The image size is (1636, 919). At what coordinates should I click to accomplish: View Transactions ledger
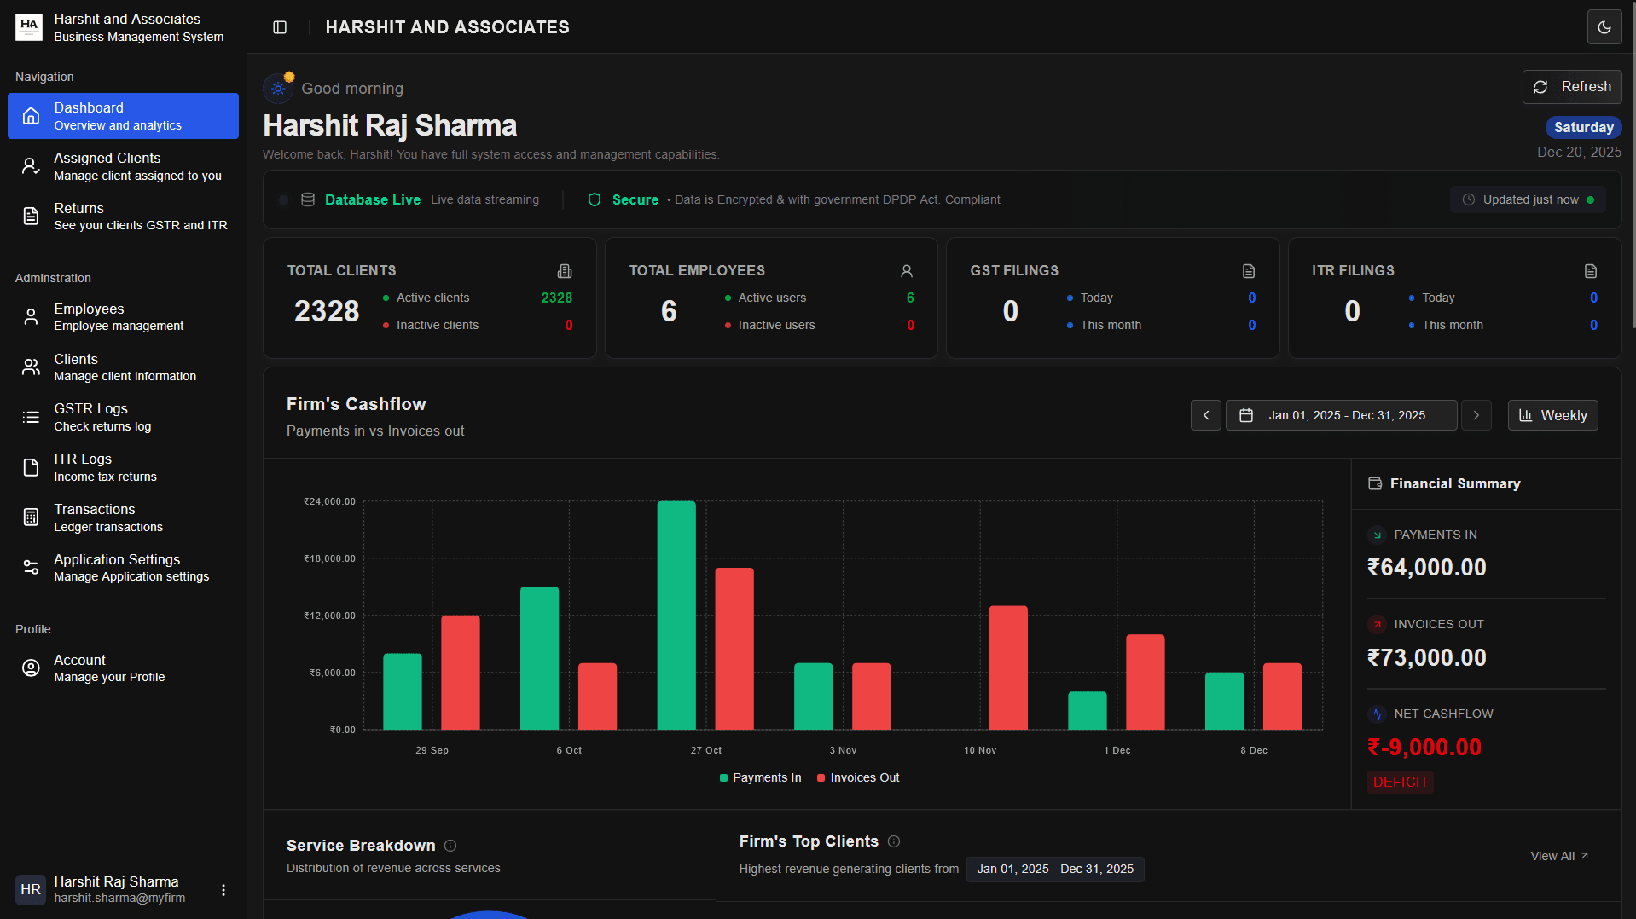click(x=123, y=517)
